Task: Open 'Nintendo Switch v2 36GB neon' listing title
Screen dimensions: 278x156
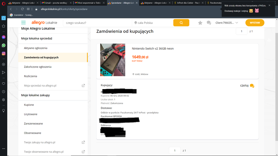Action: [153, 49]
